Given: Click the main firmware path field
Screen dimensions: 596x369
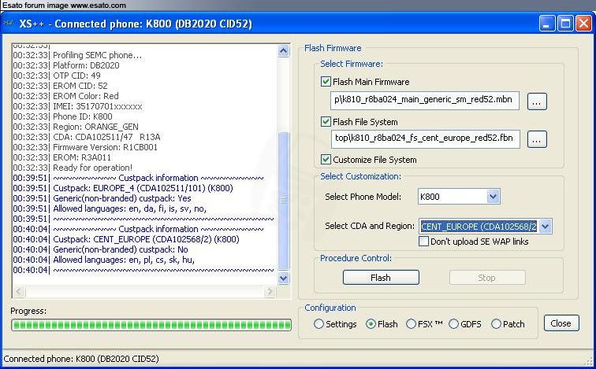Looking at the screenshot, I should tap(425, 100).
